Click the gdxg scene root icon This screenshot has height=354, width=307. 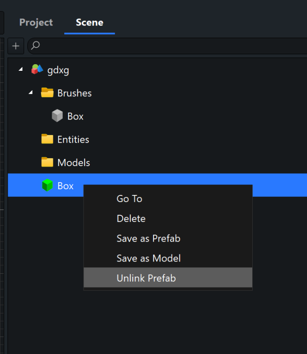click(x=37, y=70)
